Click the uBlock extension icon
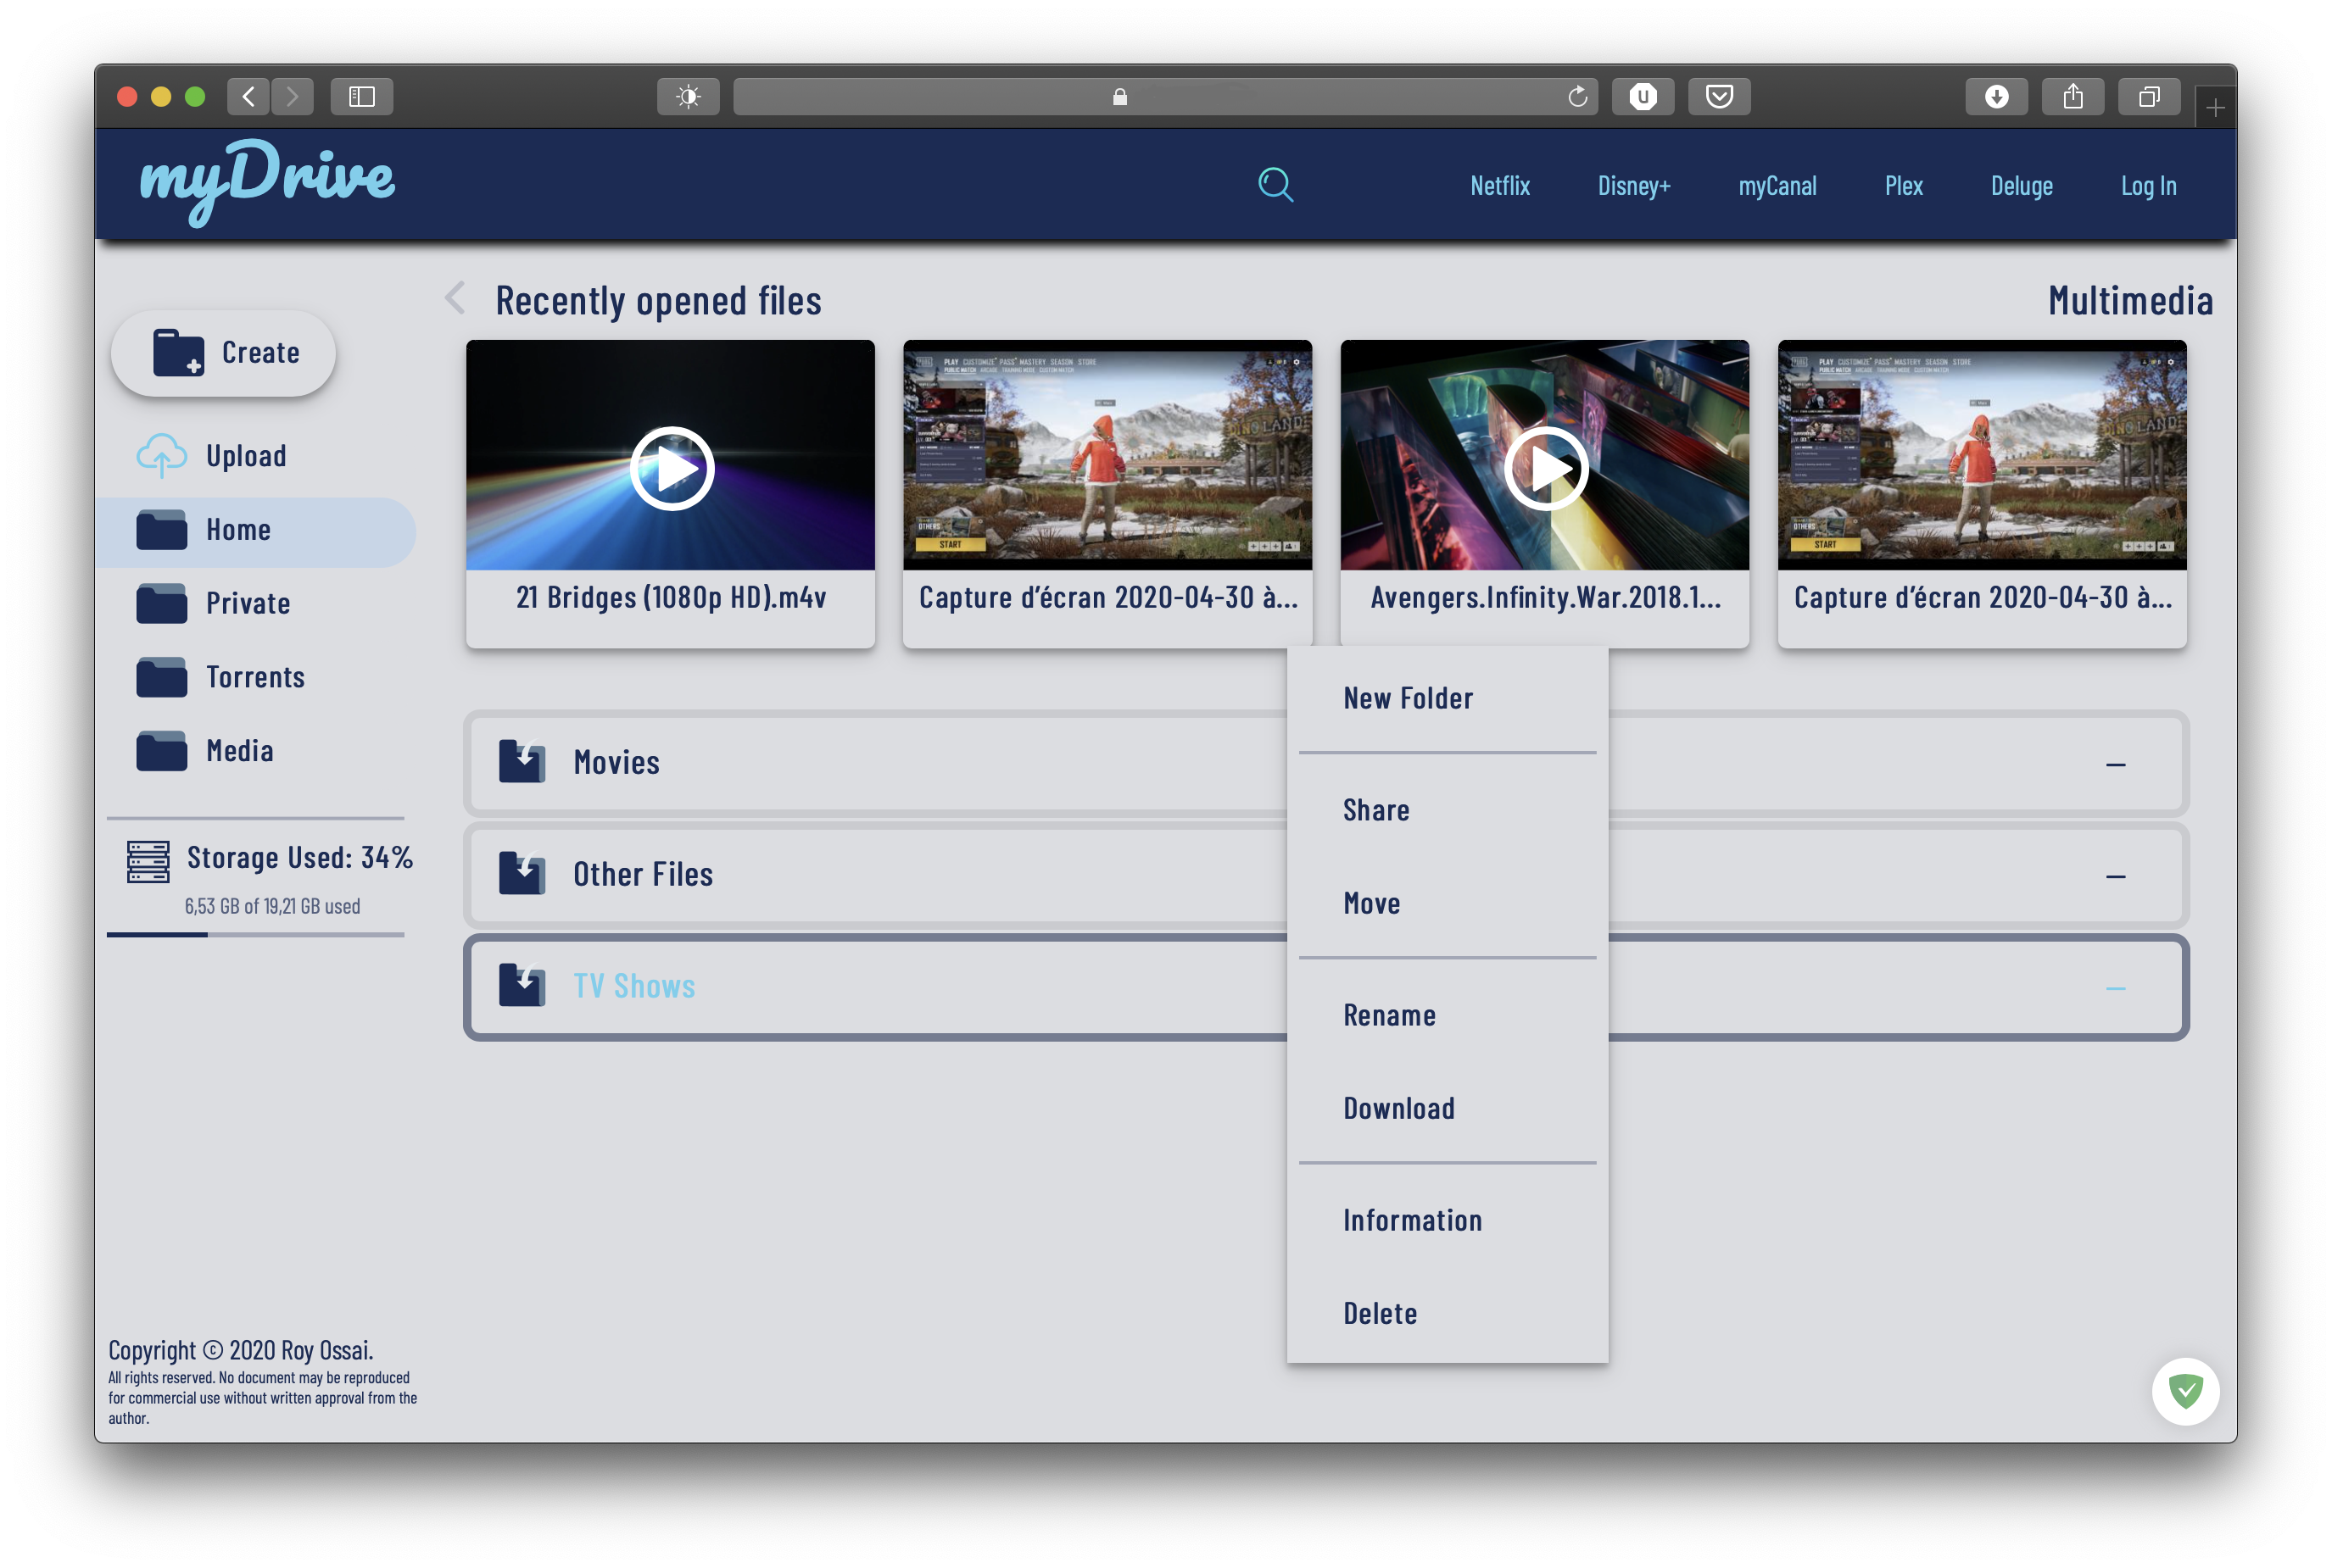The image size is (2332, 1568). click(1643, 96)
